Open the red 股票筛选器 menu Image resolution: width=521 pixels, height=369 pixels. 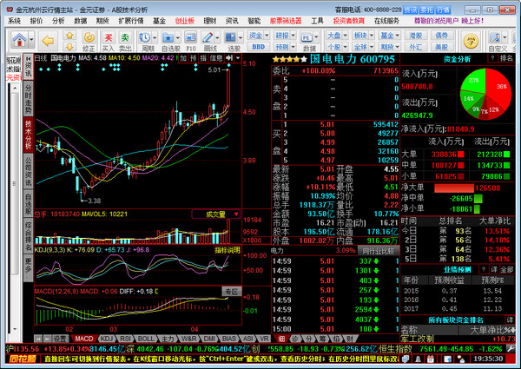pos(286,21)
